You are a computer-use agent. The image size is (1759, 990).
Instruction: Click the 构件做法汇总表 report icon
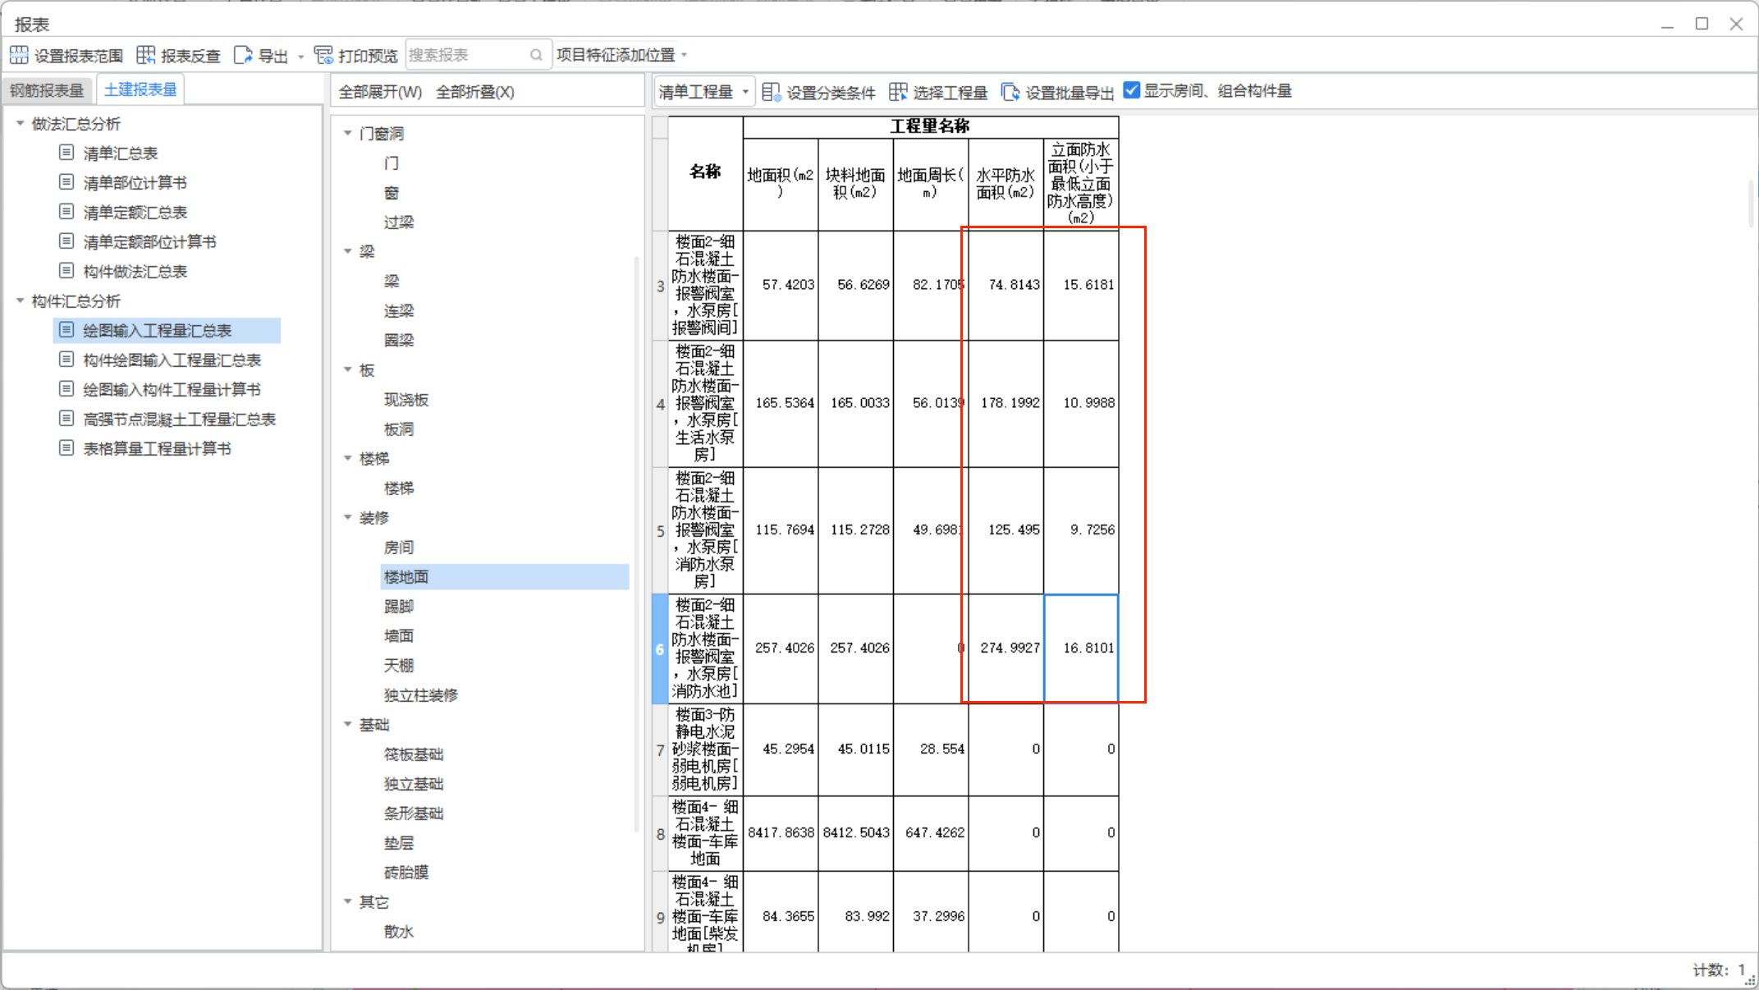[66, 271]
